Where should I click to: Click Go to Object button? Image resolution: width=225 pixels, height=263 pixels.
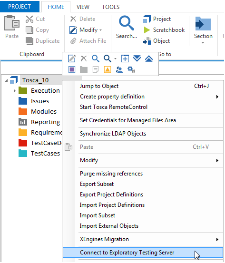157,41
